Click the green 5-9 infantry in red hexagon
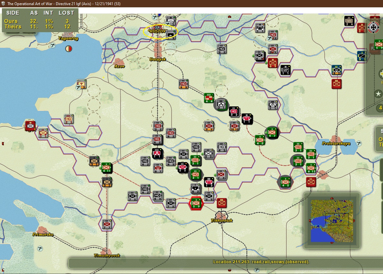Viewport: 383px width, 274px height. [196, 203]
